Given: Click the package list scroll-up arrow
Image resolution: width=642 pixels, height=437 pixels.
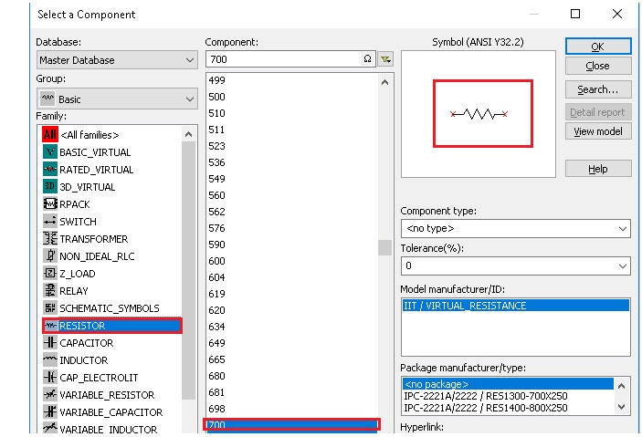Looking at the screenshot, I should [622, 386].
